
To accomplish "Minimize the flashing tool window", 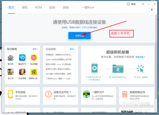I will [x=149, y=4].
